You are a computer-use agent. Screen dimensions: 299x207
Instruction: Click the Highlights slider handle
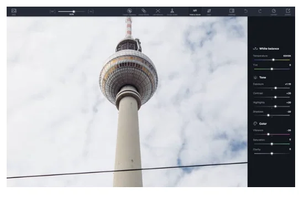click(x=275, y=107)
